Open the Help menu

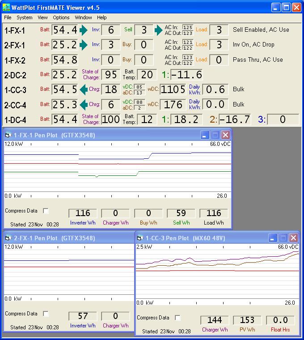pos(101,17)
